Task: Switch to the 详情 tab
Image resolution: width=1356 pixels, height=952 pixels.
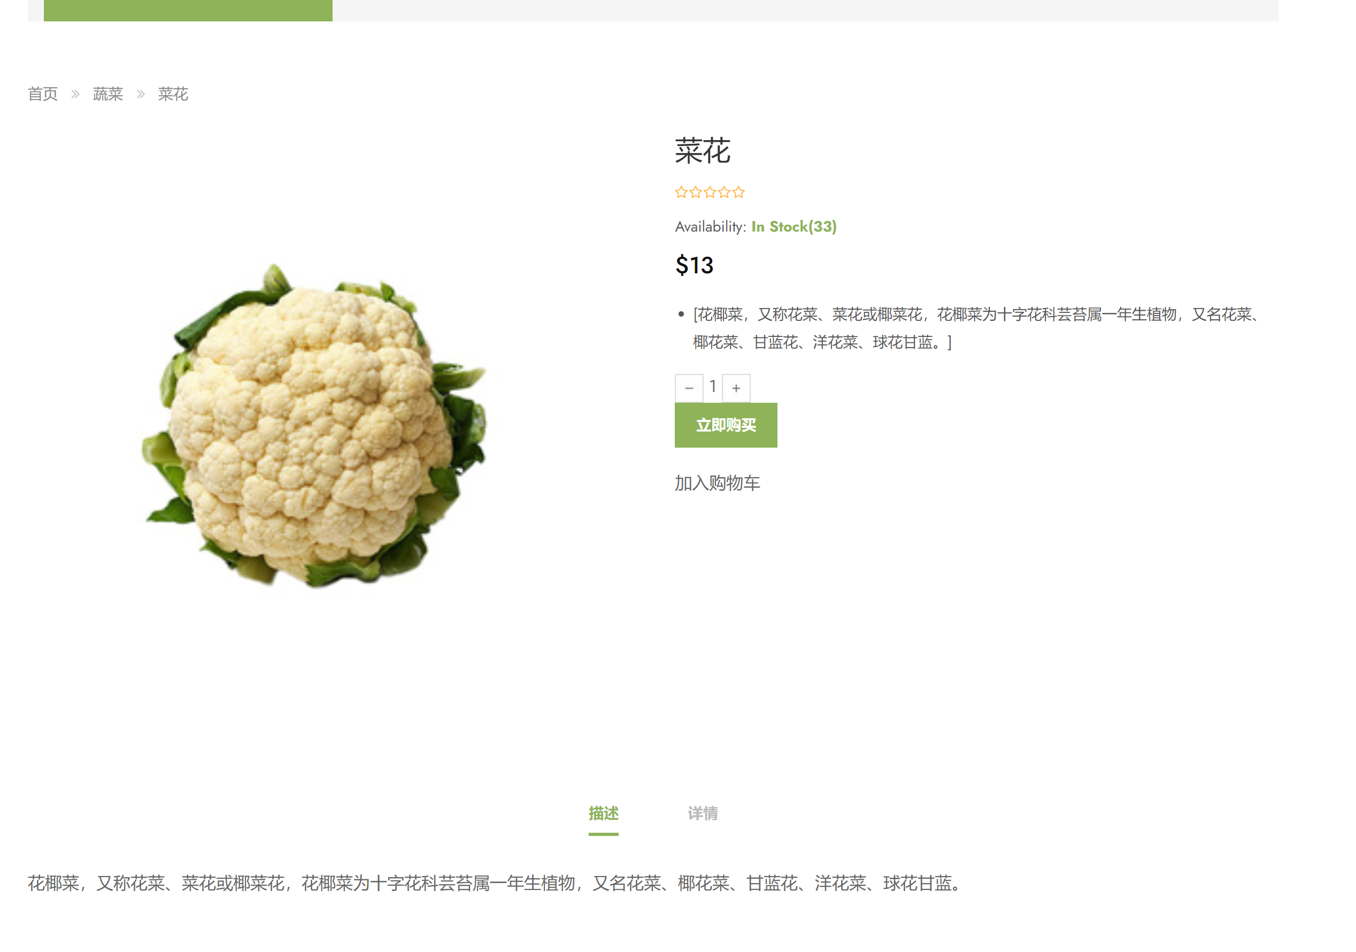Action: coord(702,813)
